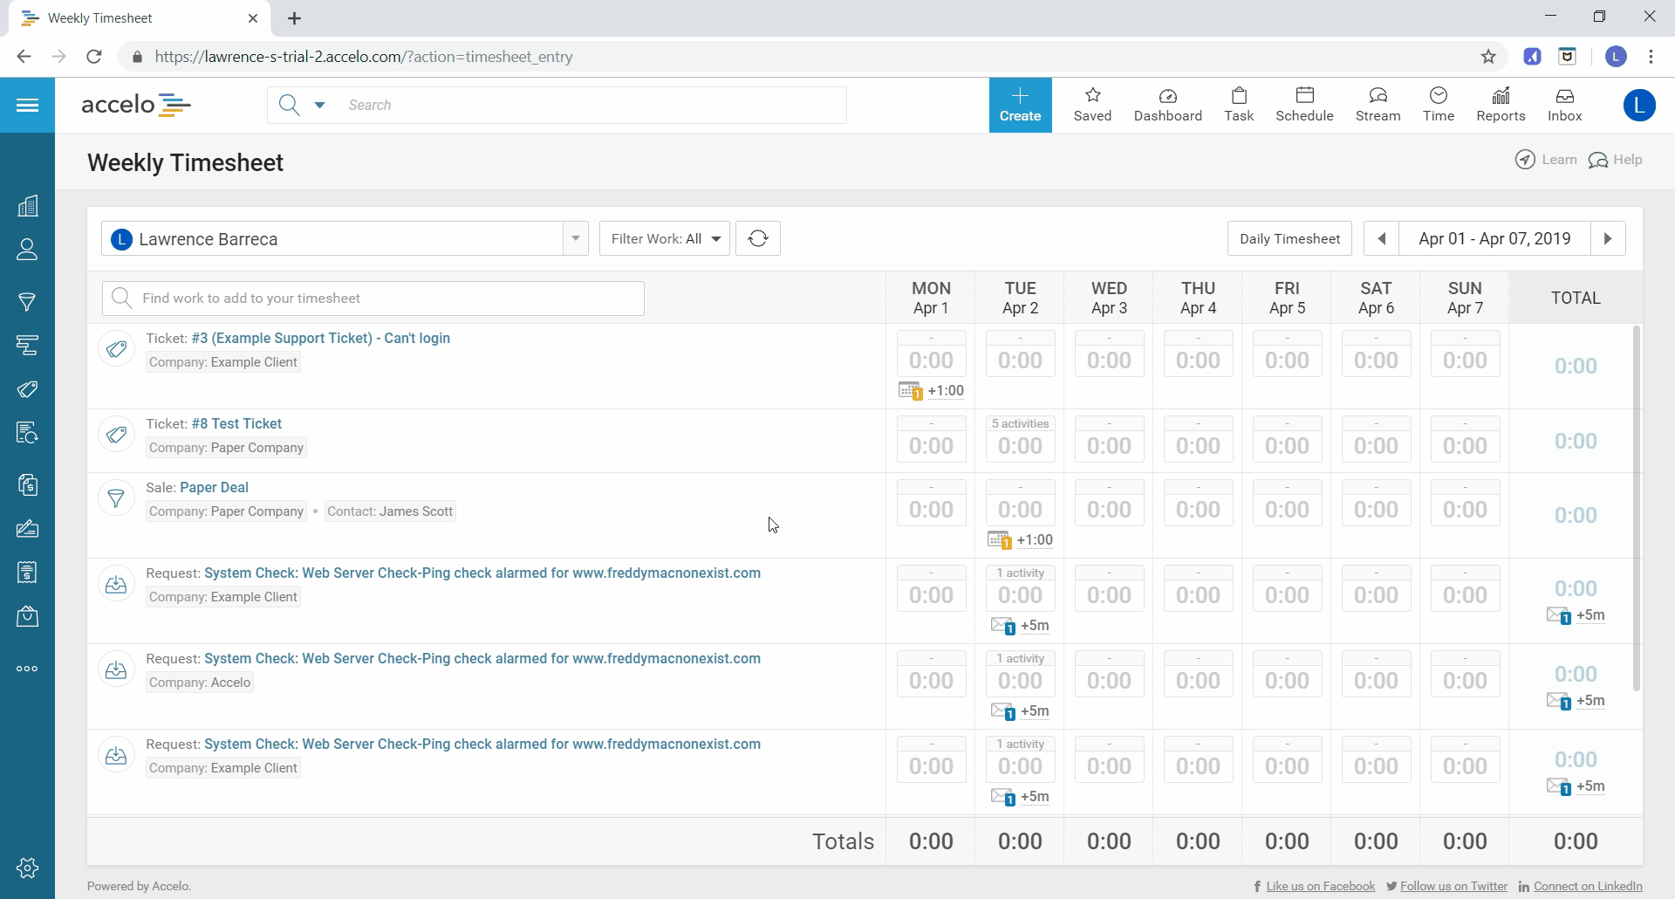Open the #8 Test Ticket link

tap(236, 423)
